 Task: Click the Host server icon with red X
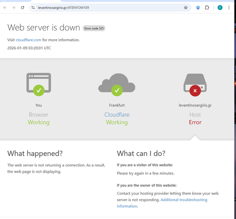point(195,85)
